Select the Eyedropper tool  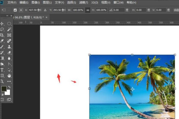click(x=2, y=41)
